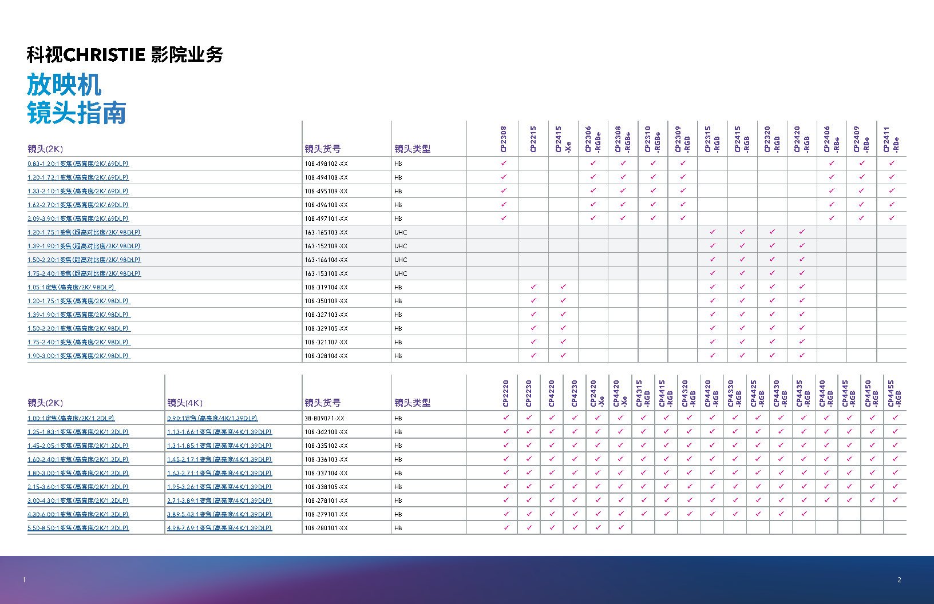This screenshot has height=604, width=934.
Task: Select the 1.20-1.75:1变焦(超高对比度/2K/.98DLP) link
Action: 85,232
